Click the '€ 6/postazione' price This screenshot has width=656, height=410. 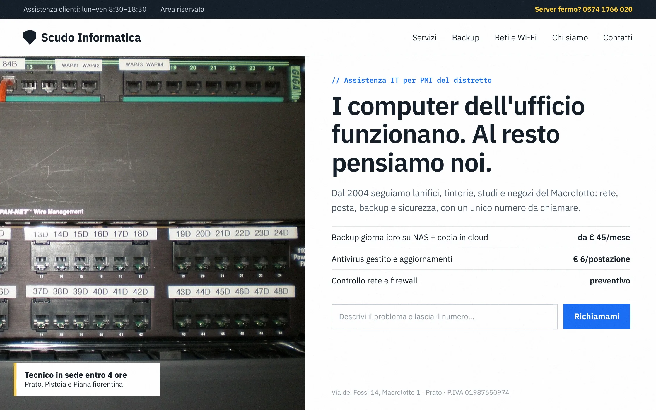(602, 259)
